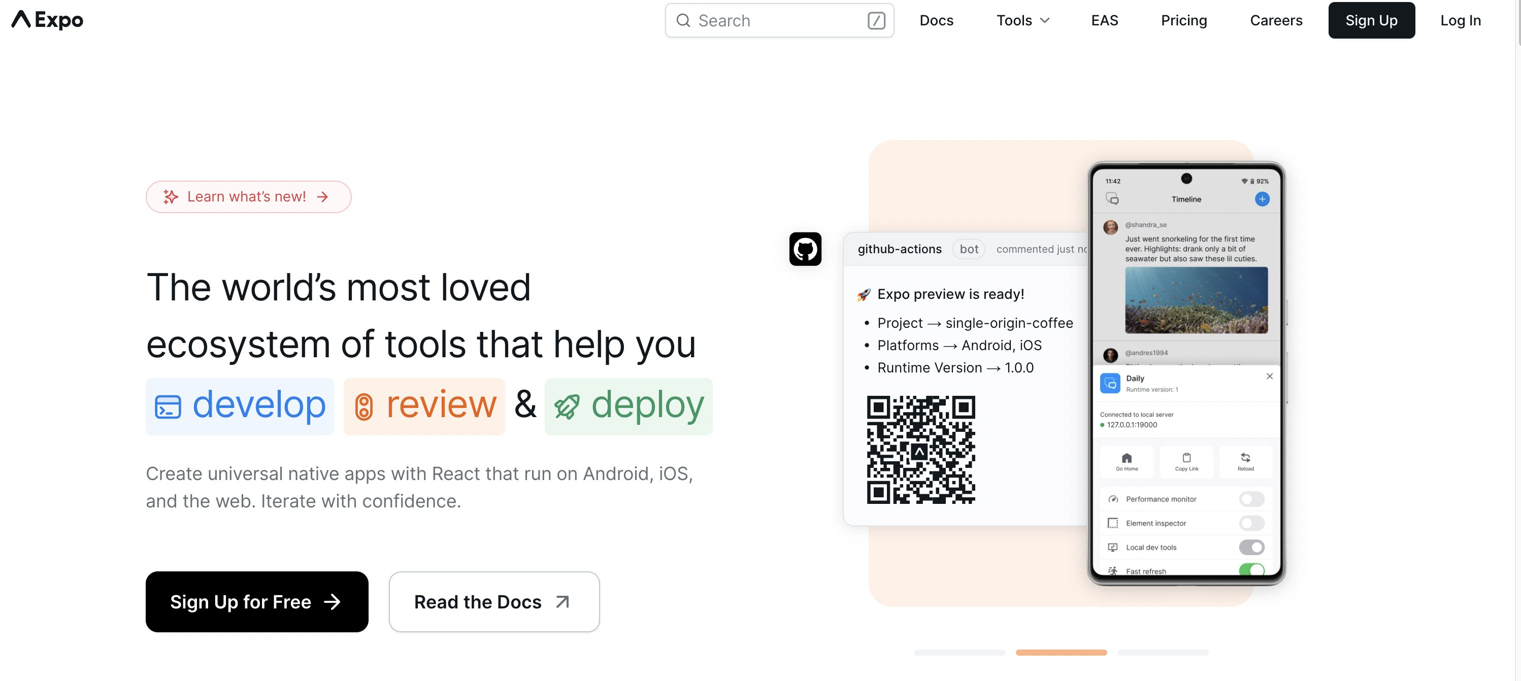The image size is (1521, 681).
Task: Click the @shandra_se avatar
Action: click(x=1111, y=227)
